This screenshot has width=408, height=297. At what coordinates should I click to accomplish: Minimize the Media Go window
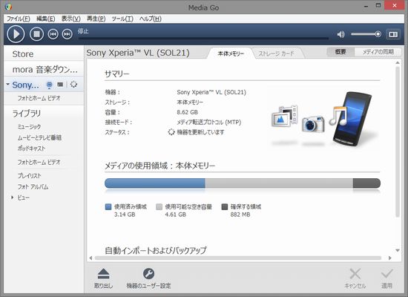(x=366, y=6)
